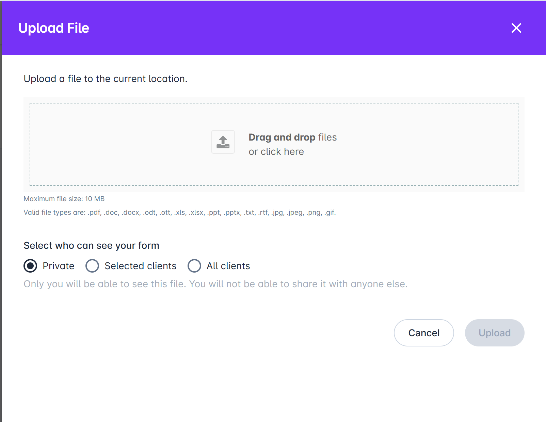Select the All clients radio button
Image resolution: width=546 pixels, height=422 pixels.
(194, 266)
